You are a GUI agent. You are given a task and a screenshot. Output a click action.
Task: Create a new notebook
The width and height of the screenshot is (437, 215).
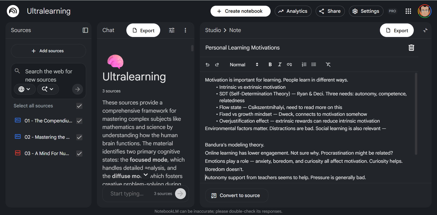point(240,11)
